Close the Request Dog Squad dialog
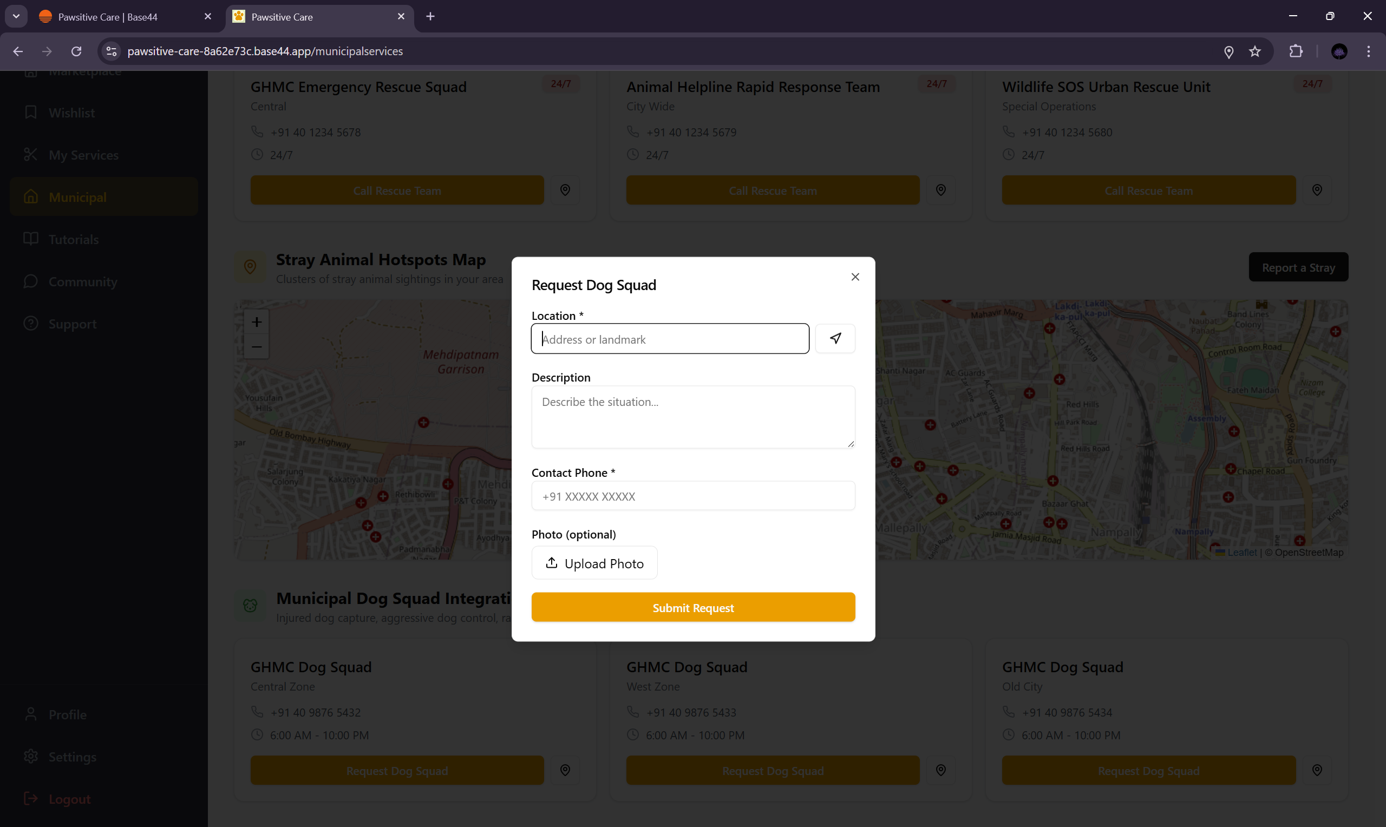Viewport: 1386px width, 827px height. point(855,277)
